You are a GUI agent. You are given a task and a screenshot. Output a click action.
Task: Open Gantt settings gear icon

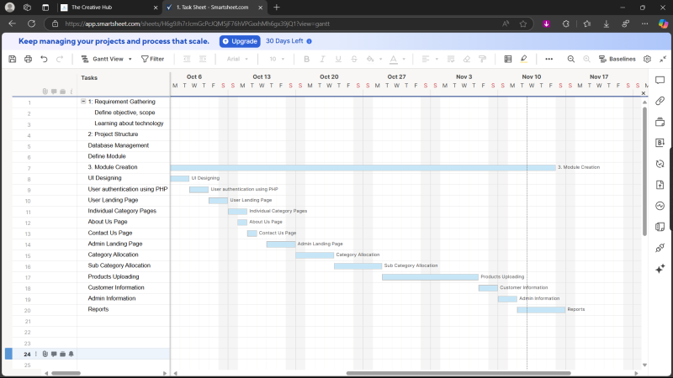(x=647, y=59)
